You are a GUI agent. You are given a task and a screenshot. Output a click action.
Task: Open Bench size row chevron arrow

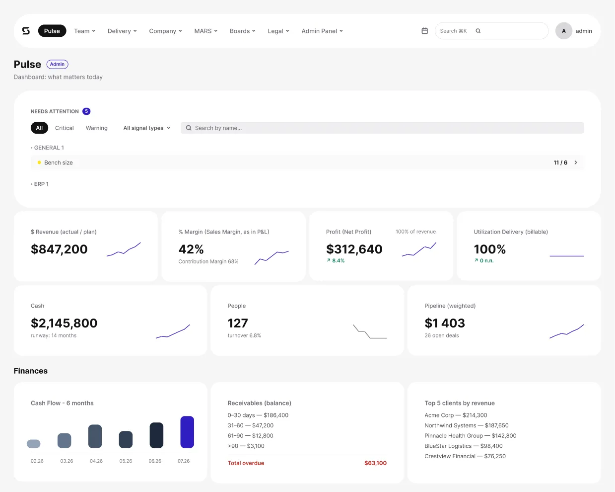pyautogui.click(x=576, y=163)
